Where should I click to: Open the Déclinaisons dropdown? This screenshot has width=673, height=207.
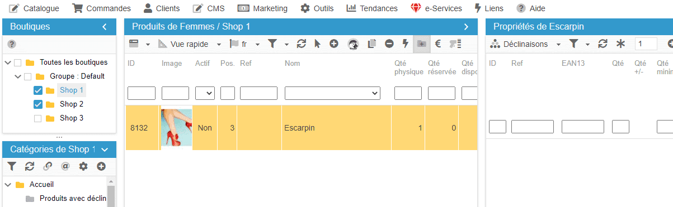tap(525, 44)
